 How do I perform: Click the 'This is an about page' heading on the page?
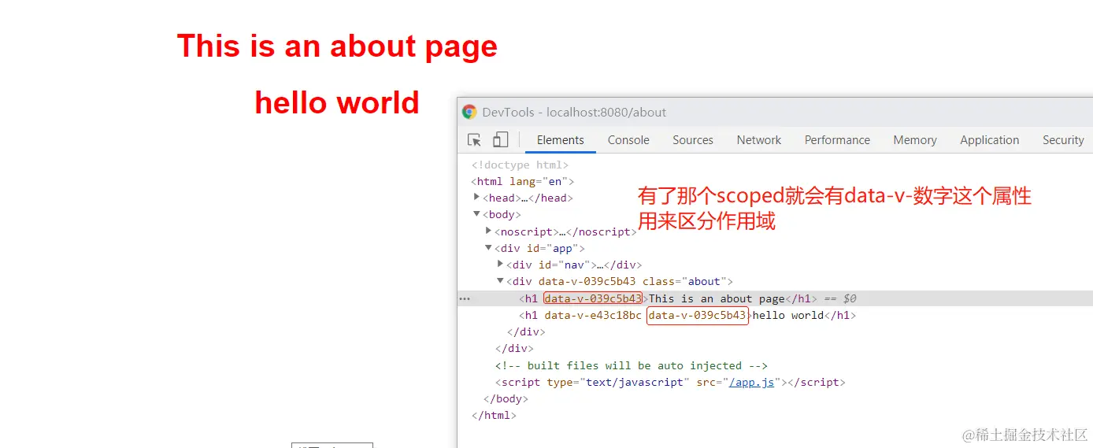[x=337, y=46]
